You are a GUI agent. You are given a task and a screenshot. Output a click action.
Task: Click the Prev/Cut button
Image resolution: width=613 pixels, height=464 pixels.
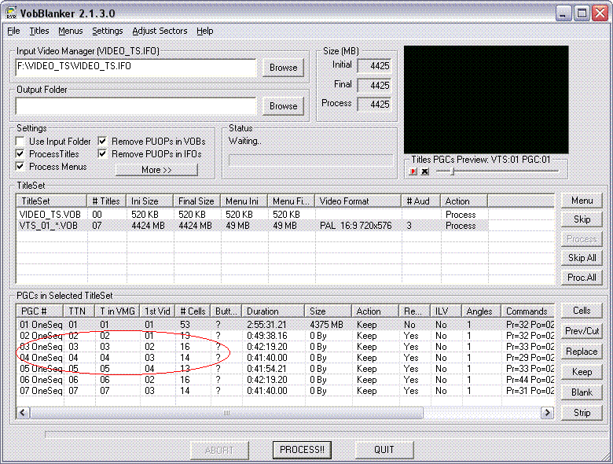[x=582, y=331]
